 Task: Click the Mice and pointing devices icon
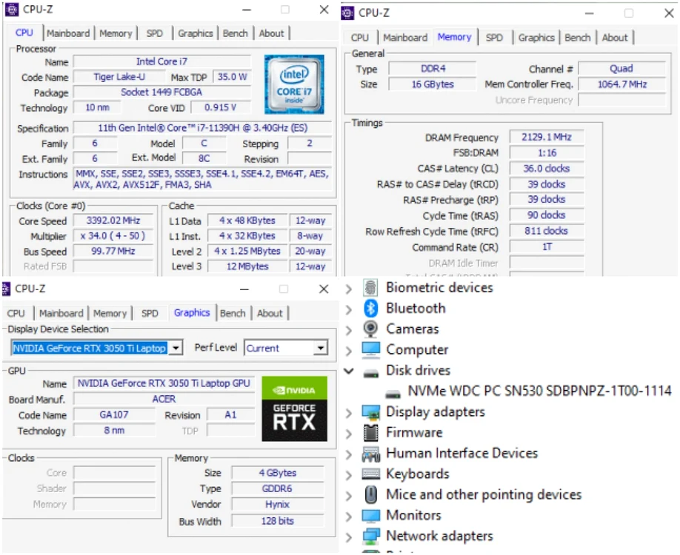click(371, 494)
